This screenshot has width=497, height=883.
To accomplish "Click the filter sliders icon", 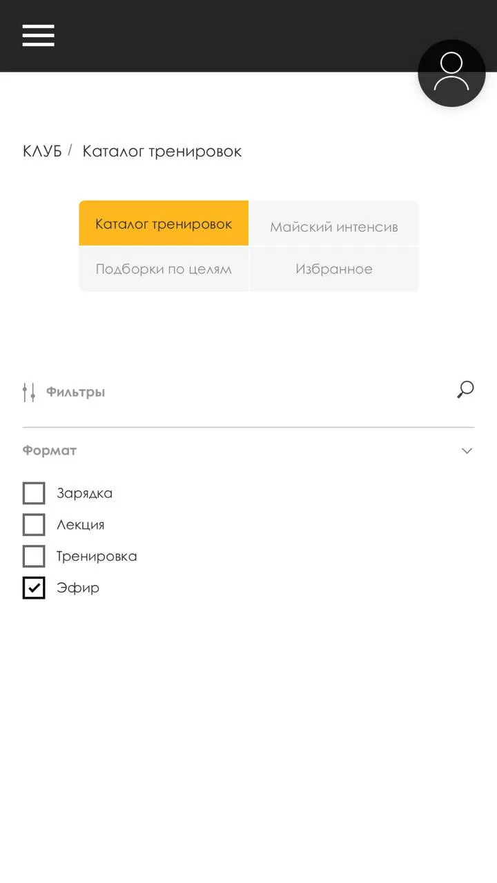I will [x=29, y=393].
